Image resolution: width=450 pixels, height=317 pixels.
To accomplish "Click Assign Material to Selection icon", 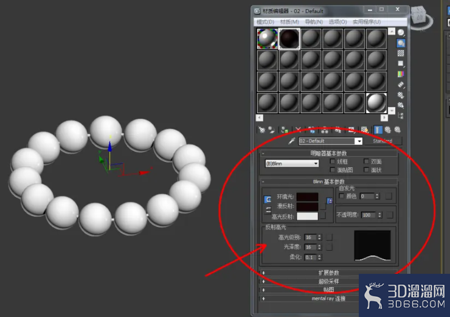I will coord(285,130).
